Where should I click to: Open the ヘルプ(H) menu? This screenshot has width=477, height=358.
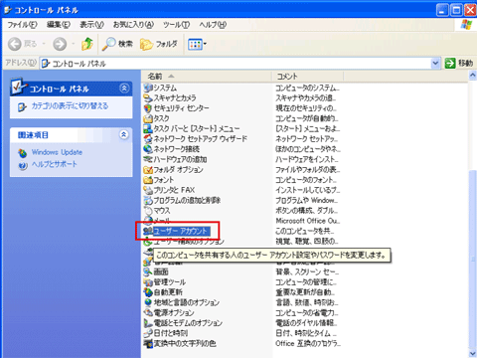[x=213, y=25]
